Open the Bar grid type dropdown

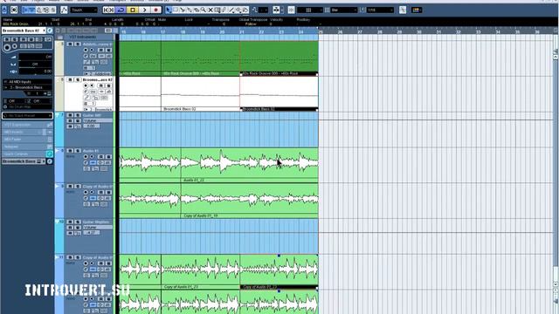point(343,10)
